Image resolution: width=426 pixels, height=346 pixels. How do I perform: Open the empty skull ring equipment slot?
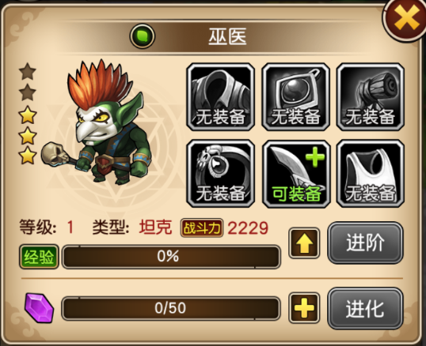[220, 174]
